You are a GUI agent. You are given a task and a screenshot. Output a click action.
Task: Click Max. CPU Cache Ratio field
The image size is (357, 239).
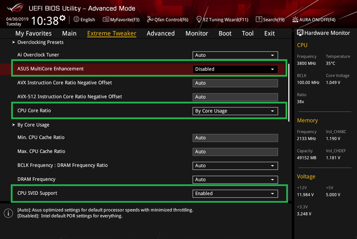tap(235, 152)
